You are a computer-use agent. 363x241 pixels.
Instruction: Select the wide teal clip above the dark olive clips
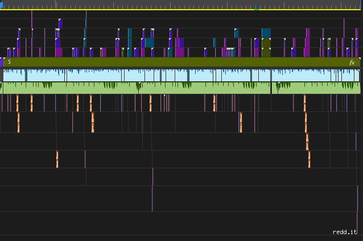(266, 33)
